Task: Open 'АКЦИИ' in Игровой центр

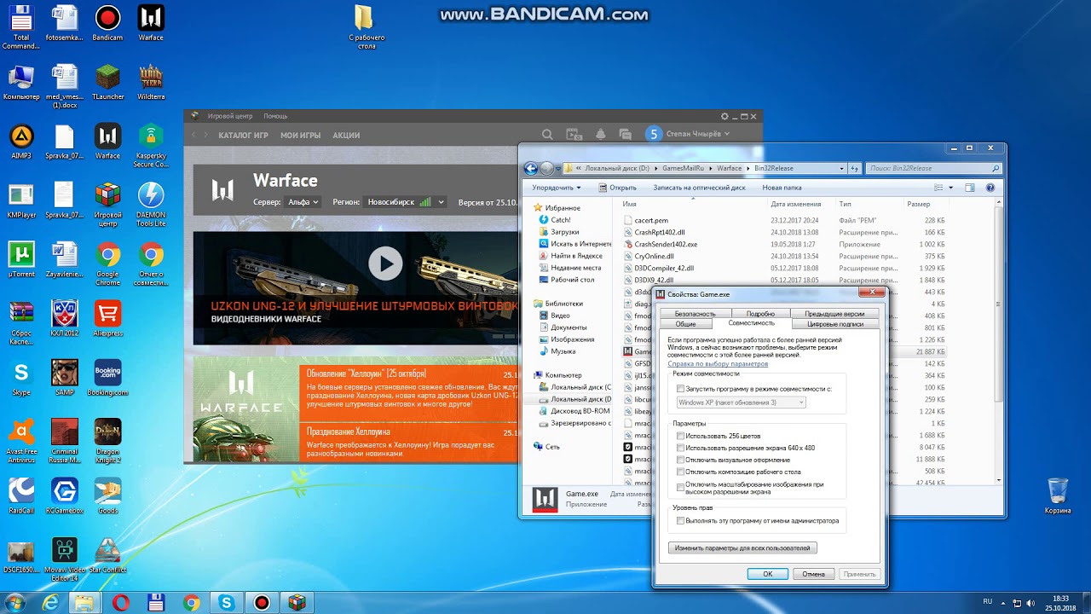Action: click(x=346, y=135)
